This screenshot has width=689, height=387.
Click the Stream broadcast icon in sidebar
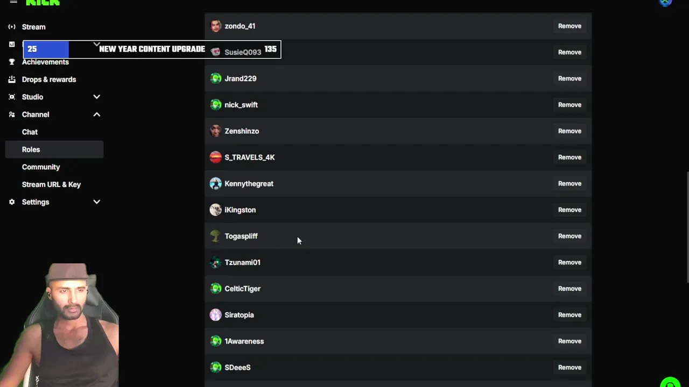click(12, 27)
